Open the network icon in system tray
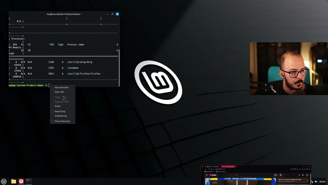 (x=312, y=182)
